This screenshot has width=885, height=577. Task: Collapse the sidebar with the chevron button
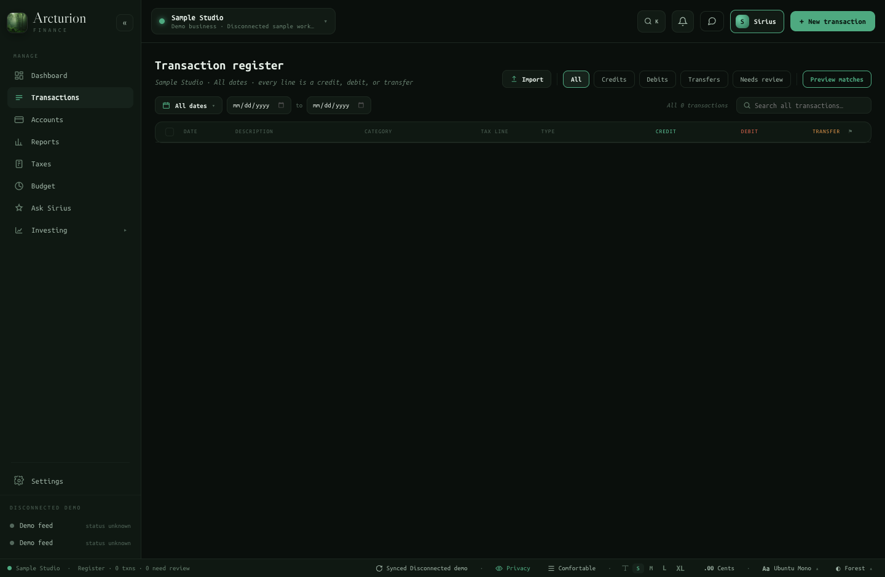point(125,23)
